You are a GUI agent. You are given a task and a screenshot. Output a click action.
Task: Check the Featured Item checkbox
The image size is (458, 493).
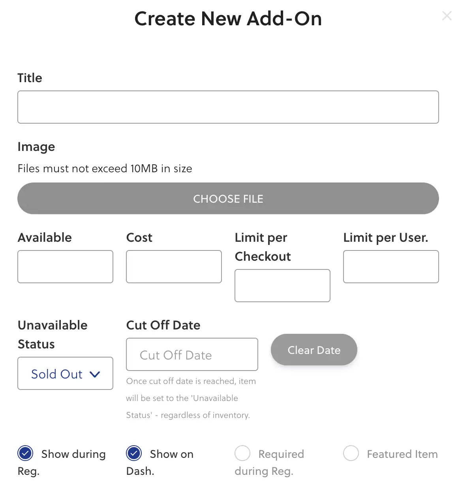tap(351, 453)
